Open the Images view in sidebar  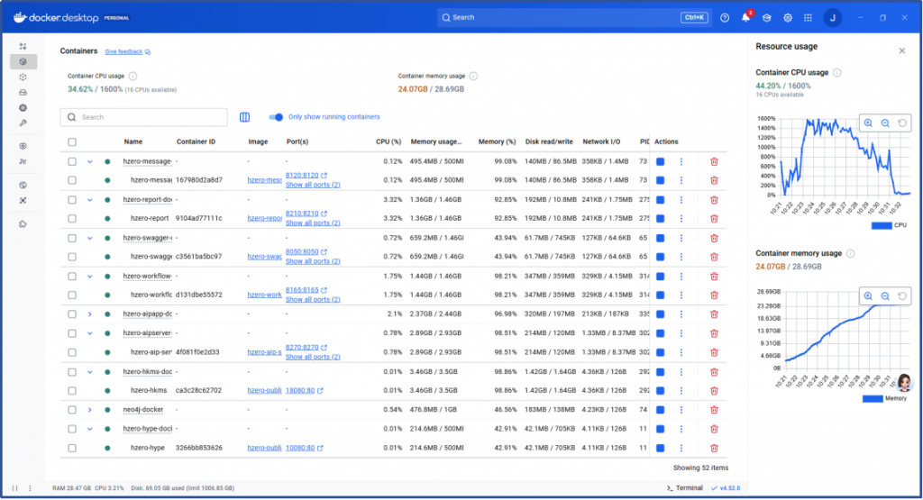click(x=23, y=77)
